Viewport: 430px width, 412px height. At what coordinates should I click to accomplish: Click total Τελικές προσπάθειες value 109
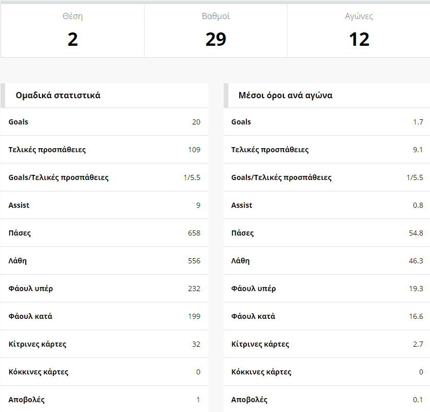tap(194, 150)
